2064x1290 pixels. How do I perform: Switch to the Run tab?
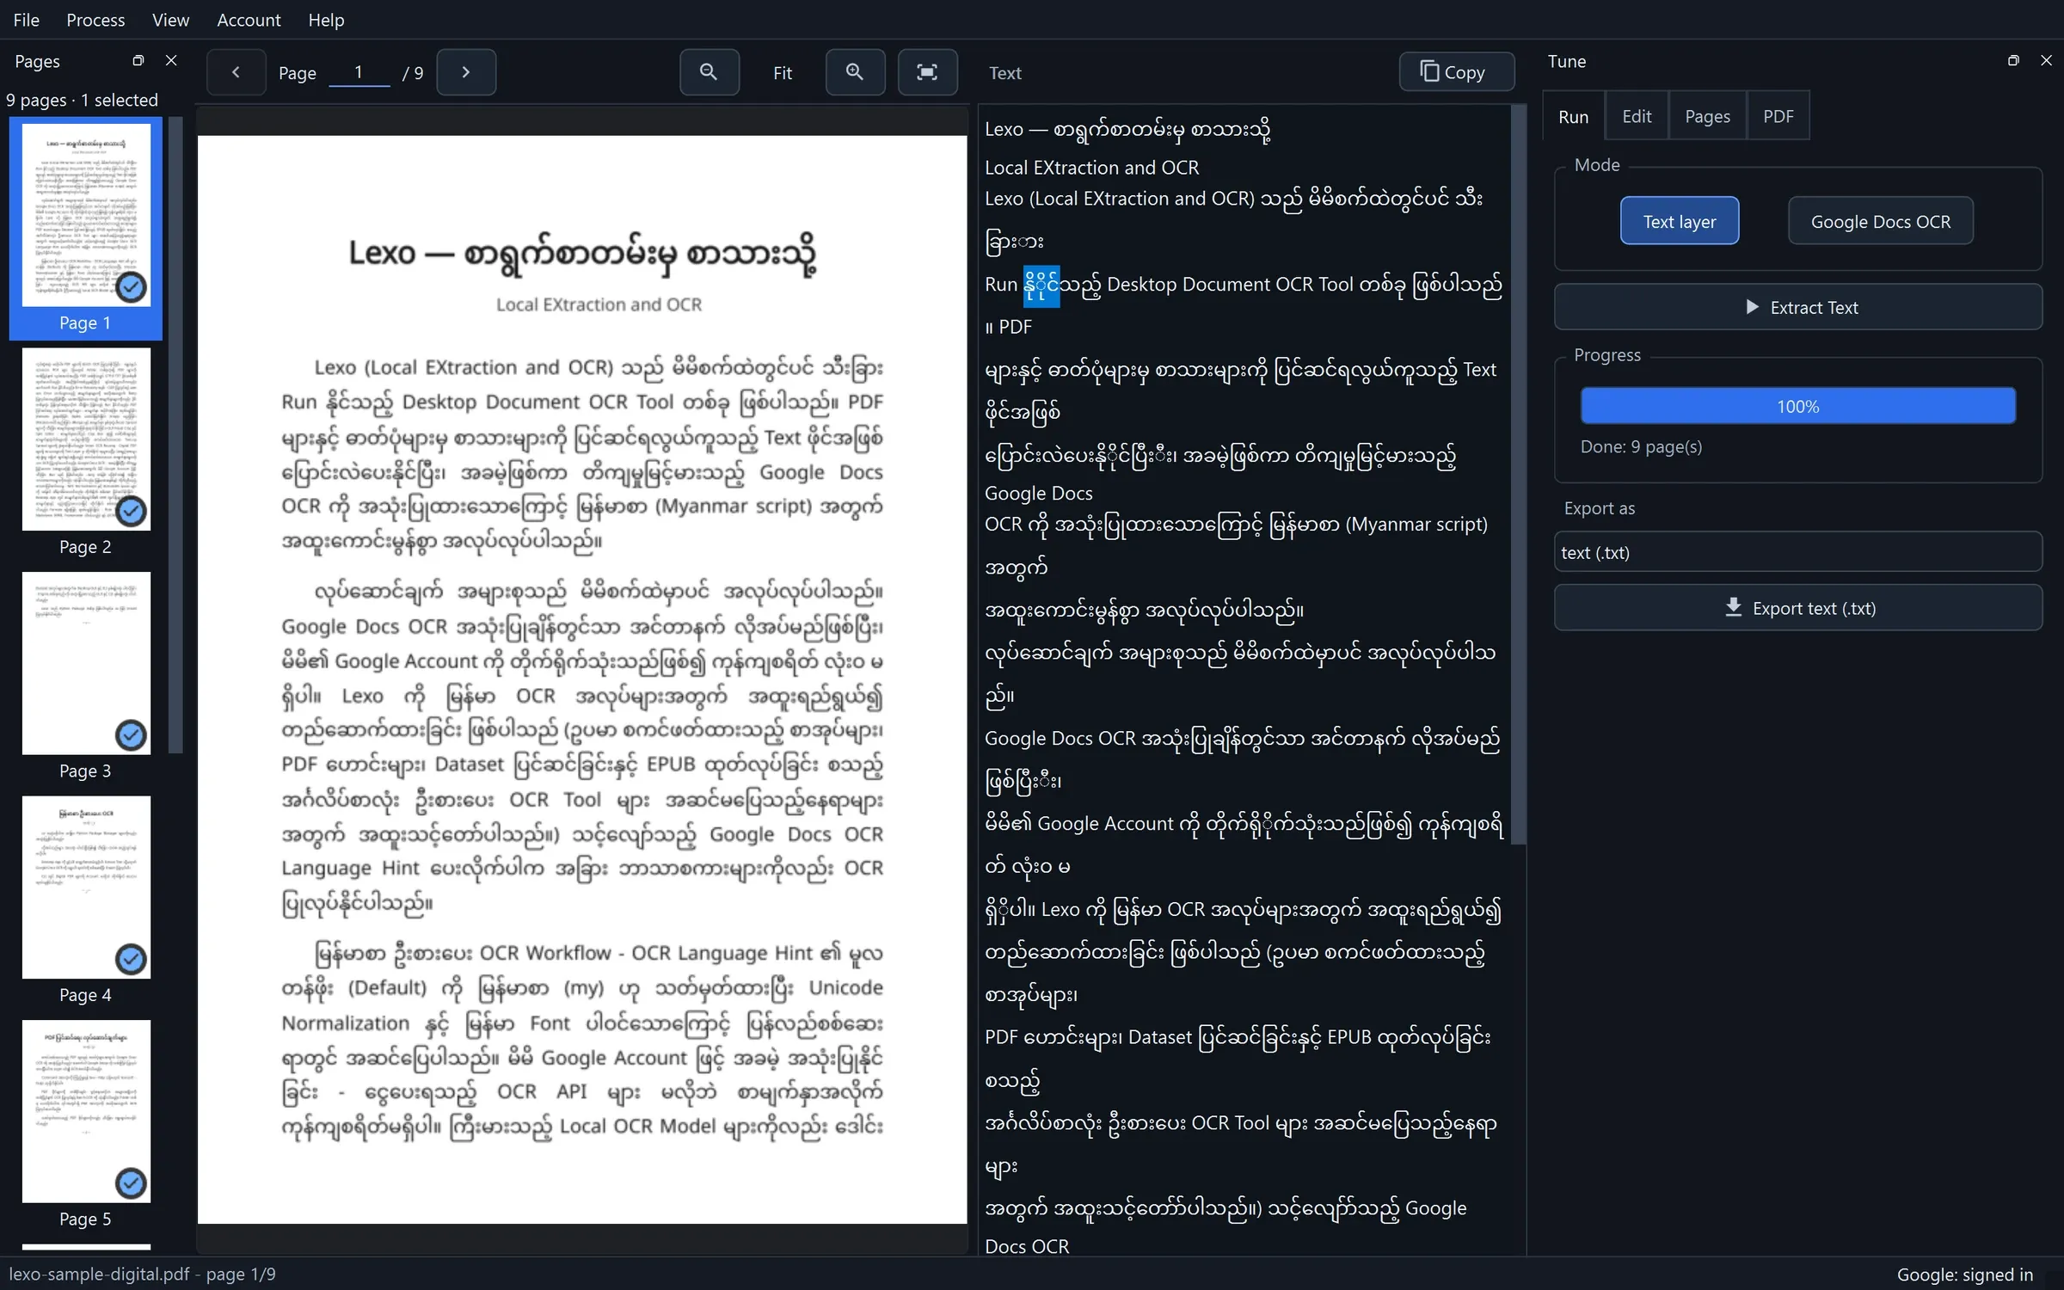1573,116
